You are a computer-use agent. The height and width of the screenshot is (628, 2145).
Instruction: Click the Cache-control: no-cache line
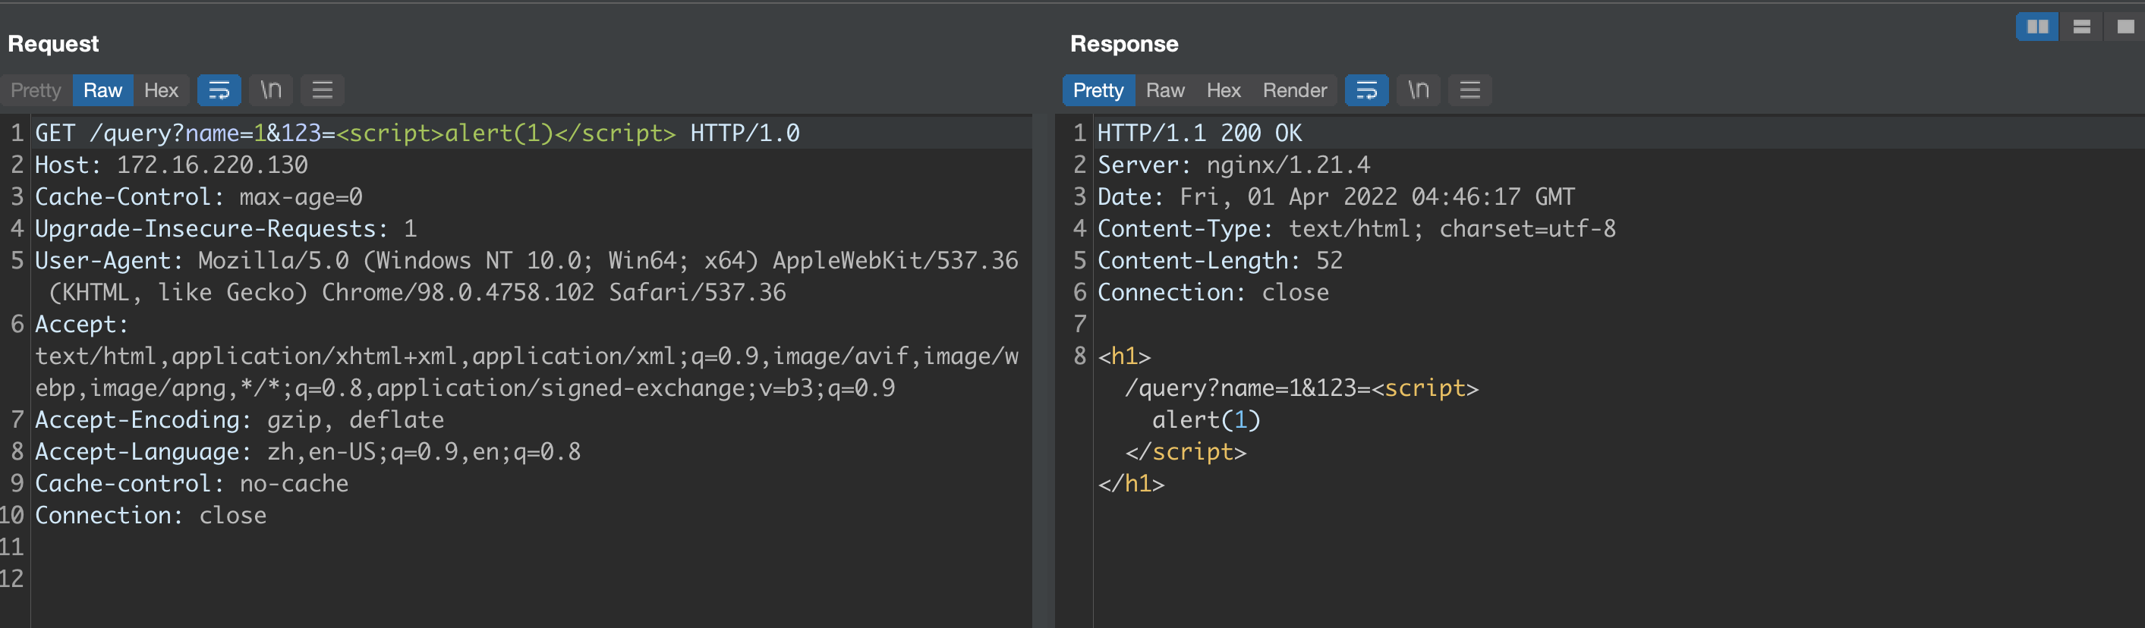pos(191,483)
